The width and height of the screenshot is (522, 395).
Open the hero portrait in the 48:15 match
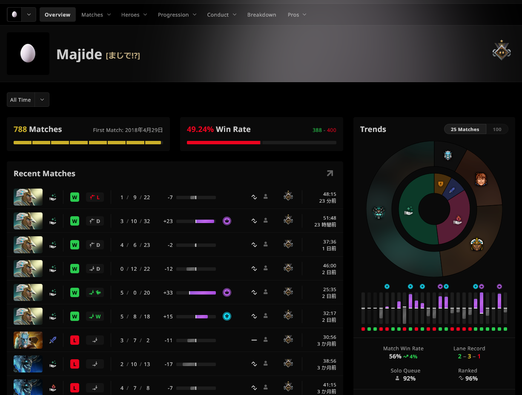pyautogui.click(x=28, y=197)
